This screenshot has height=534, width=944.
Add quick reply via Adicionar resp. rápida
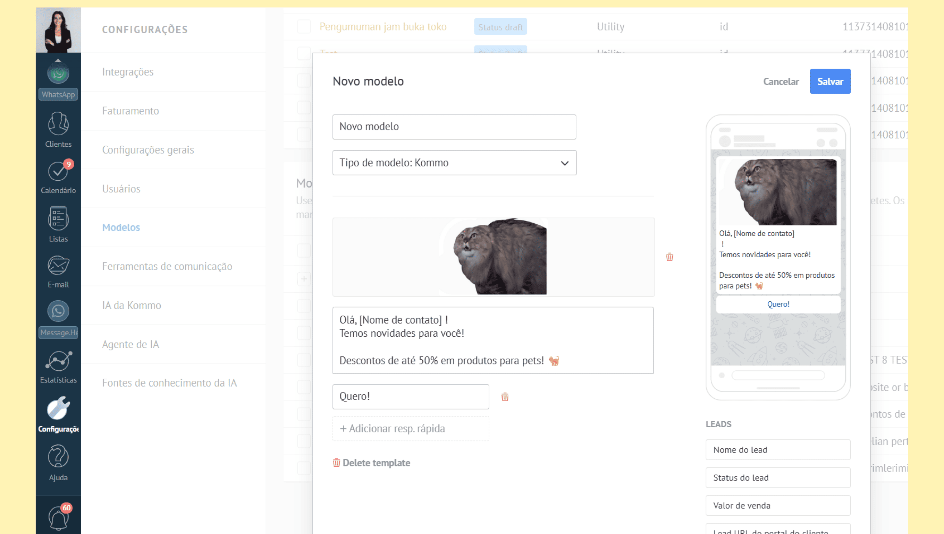(410, 428)
